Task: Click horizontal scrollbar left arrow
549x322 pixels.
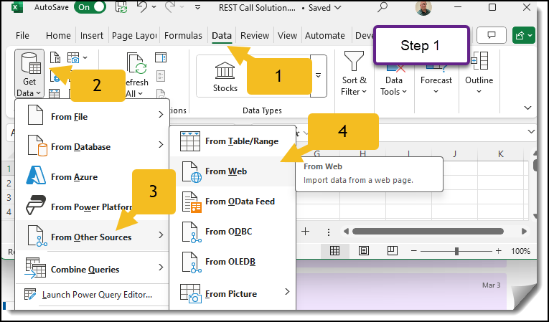Action: click(x=347, y=232)
